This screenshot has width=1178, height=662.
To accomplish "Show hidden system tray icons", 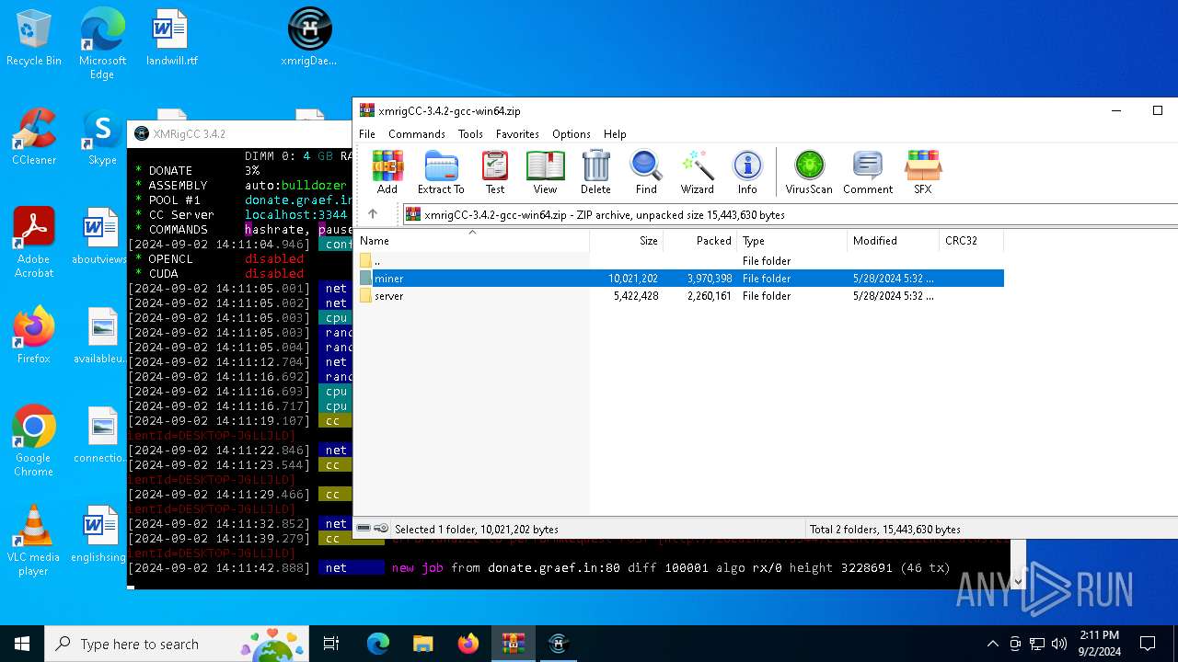I will tap(992, 644).
